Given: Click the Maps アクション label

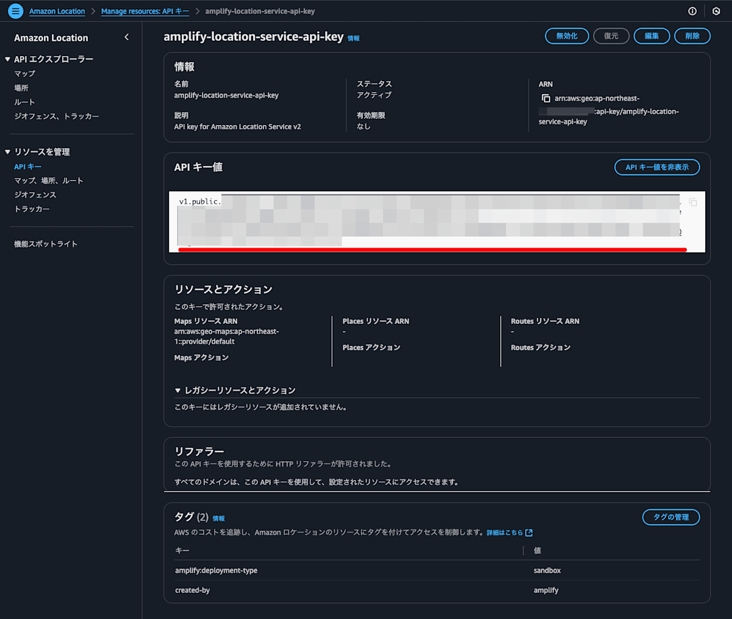Looking at the screenshot, I should click(x=201, y=357).
